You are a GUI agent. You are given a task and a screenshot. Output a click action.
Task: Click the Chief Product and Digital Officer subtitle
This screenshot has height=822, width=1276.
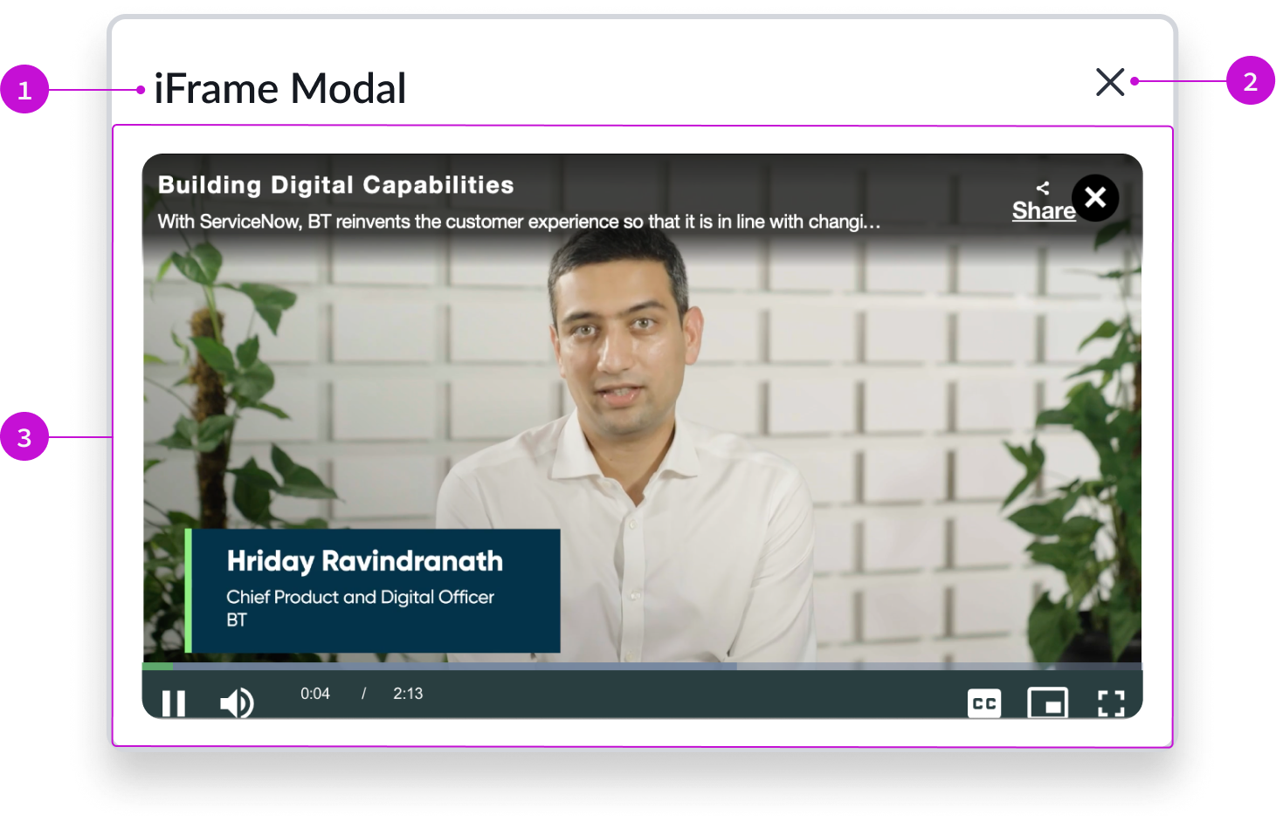click(x=360, y=597)
